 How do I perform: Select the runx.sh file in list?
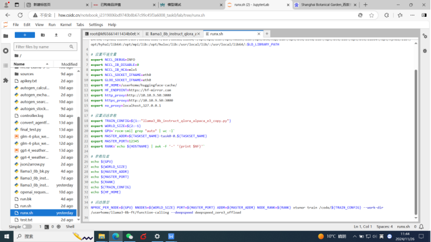pos(44,213)
